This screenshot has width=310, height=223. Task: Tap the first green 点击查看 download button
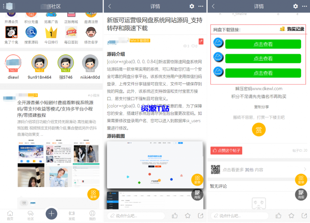point(263,44)
